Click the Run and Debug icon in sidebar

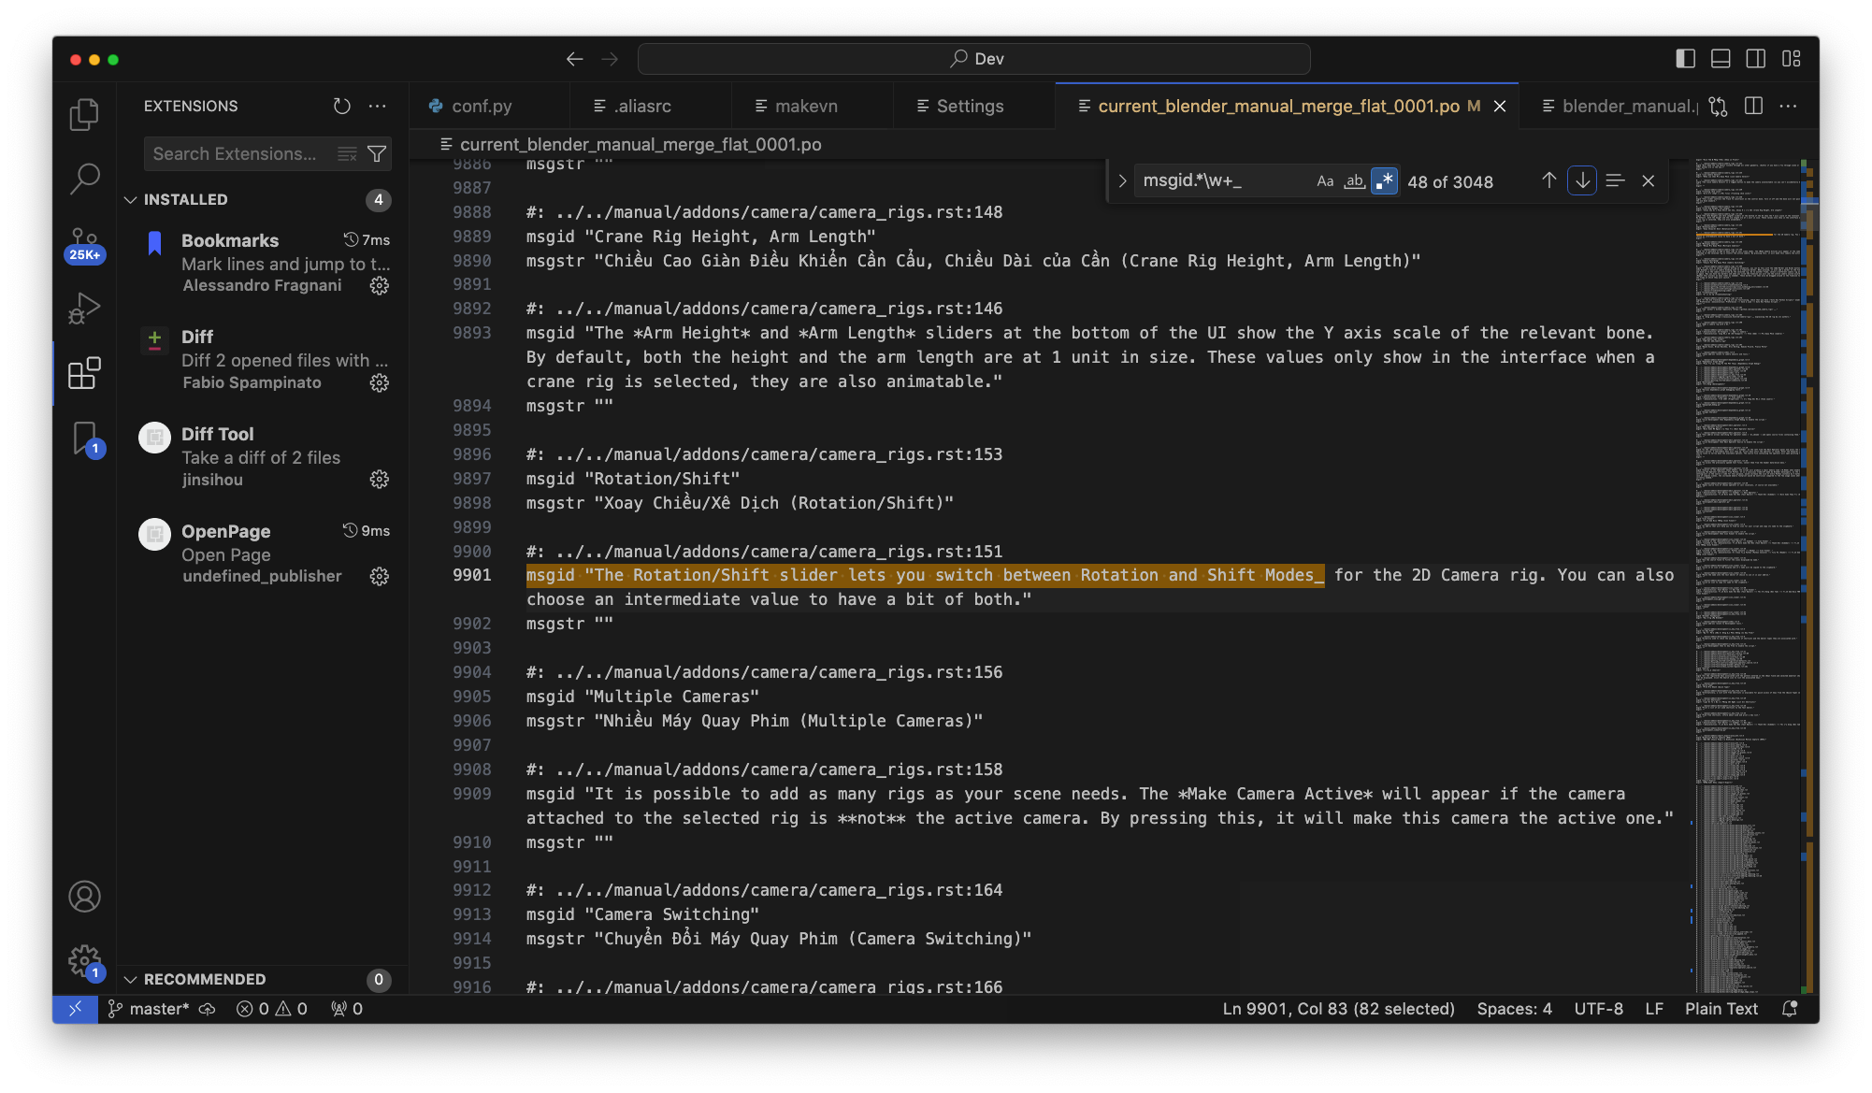coord(84,309)
